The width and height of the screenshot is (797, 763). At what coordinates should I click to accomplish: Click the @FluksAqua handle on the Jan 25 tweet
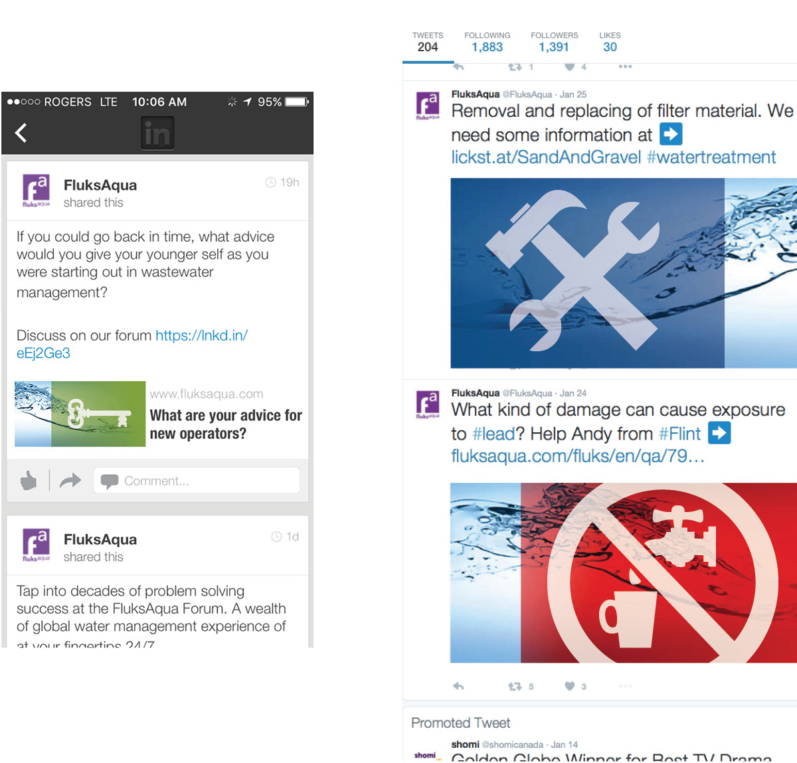(527, 94)
